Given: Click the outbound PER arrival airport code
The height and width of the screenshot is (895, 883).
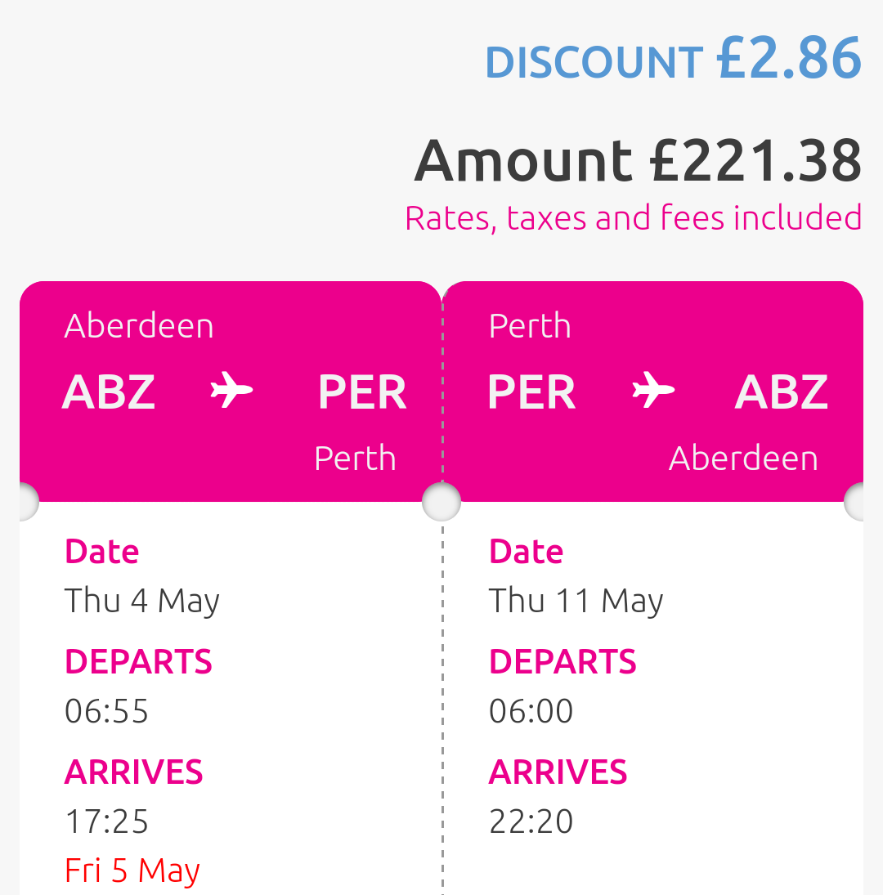Looking at the screenshot, I should (362, 392).
